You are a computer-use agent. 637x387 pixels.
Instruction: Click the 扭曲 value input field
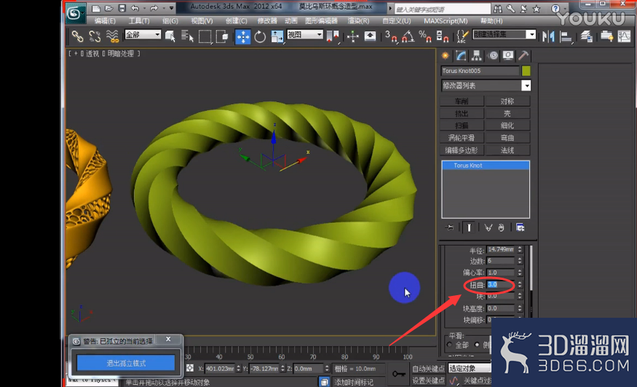501,284
